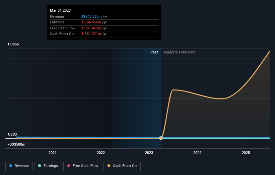Viewport: 275px width, 175px height.
Task: Click the Earnings value -US$4.856m
Action: click(91, 22)
